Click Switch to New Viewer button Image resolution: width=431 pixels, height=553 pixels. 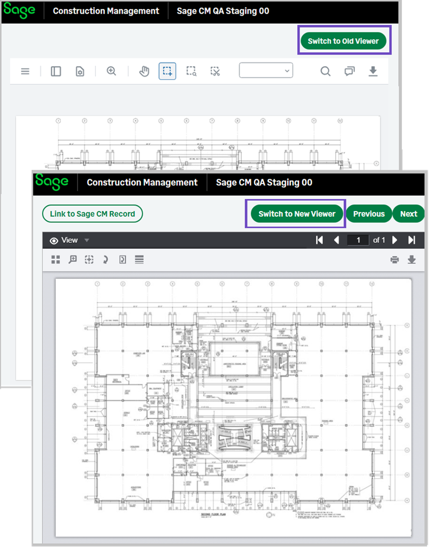[x=297, y=214]
